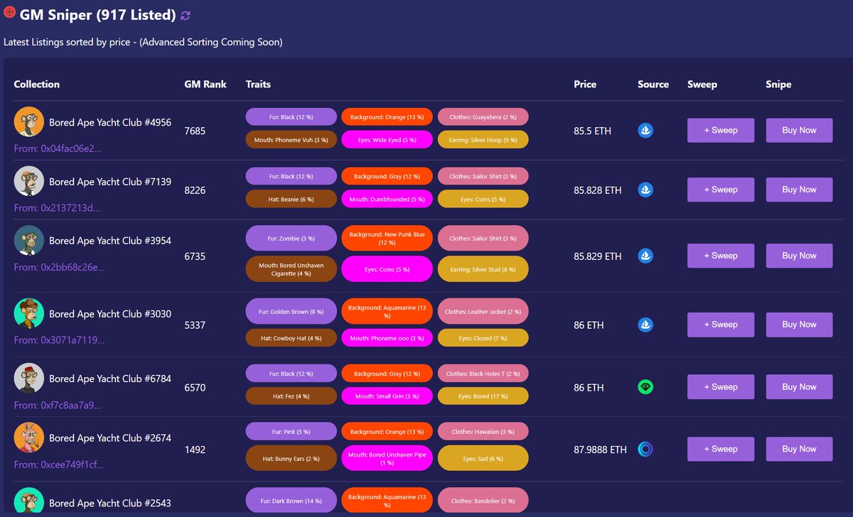Click the GM Rank column header
This screenshot has width=853, height=517.
[x=205, y=84]
